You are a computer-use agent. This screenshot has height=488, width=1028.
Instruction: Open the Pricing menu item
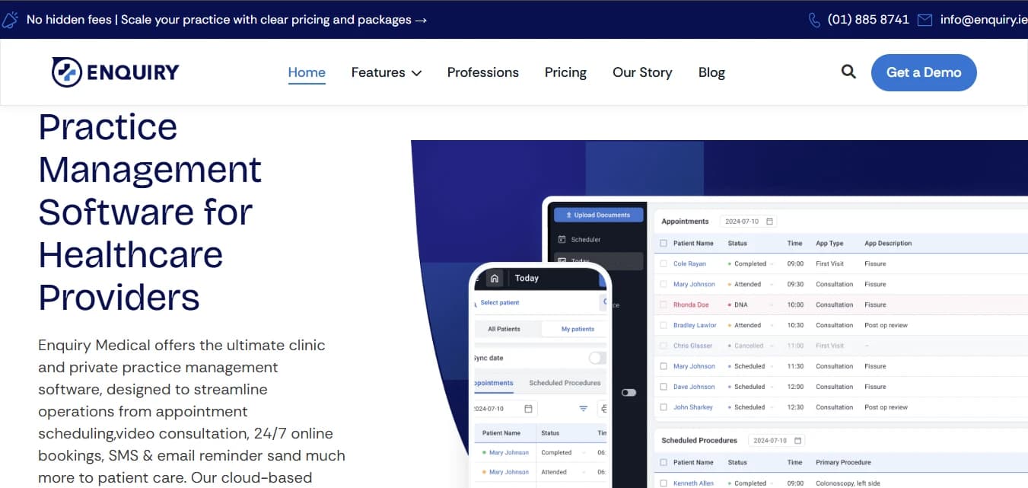(x=565, y=72)
